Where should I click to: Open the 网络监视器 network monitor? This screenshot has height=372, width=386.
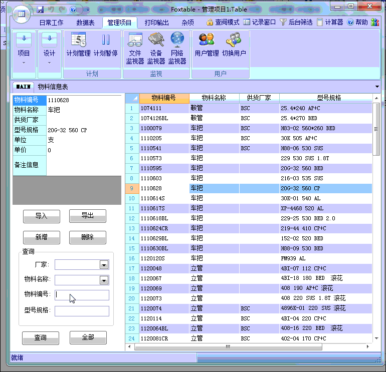click(177, 48)
